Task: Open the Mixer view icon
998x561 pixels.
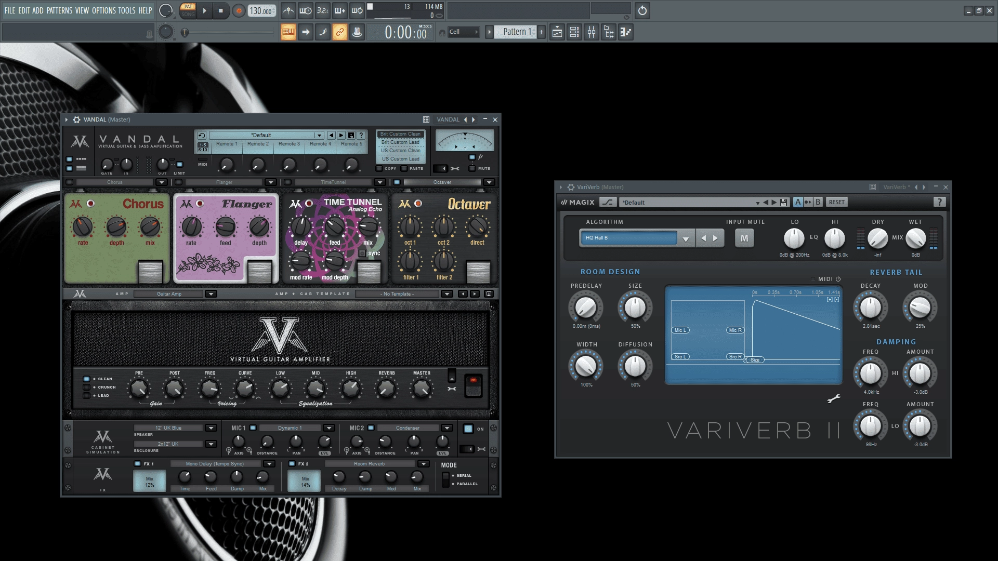Action: [x=592, y=32]
